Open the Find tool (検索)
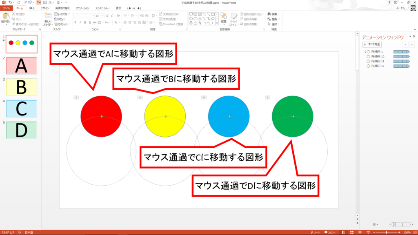Image resolution: width=418 pixels, height=235 pixels. tap(269, 13)
